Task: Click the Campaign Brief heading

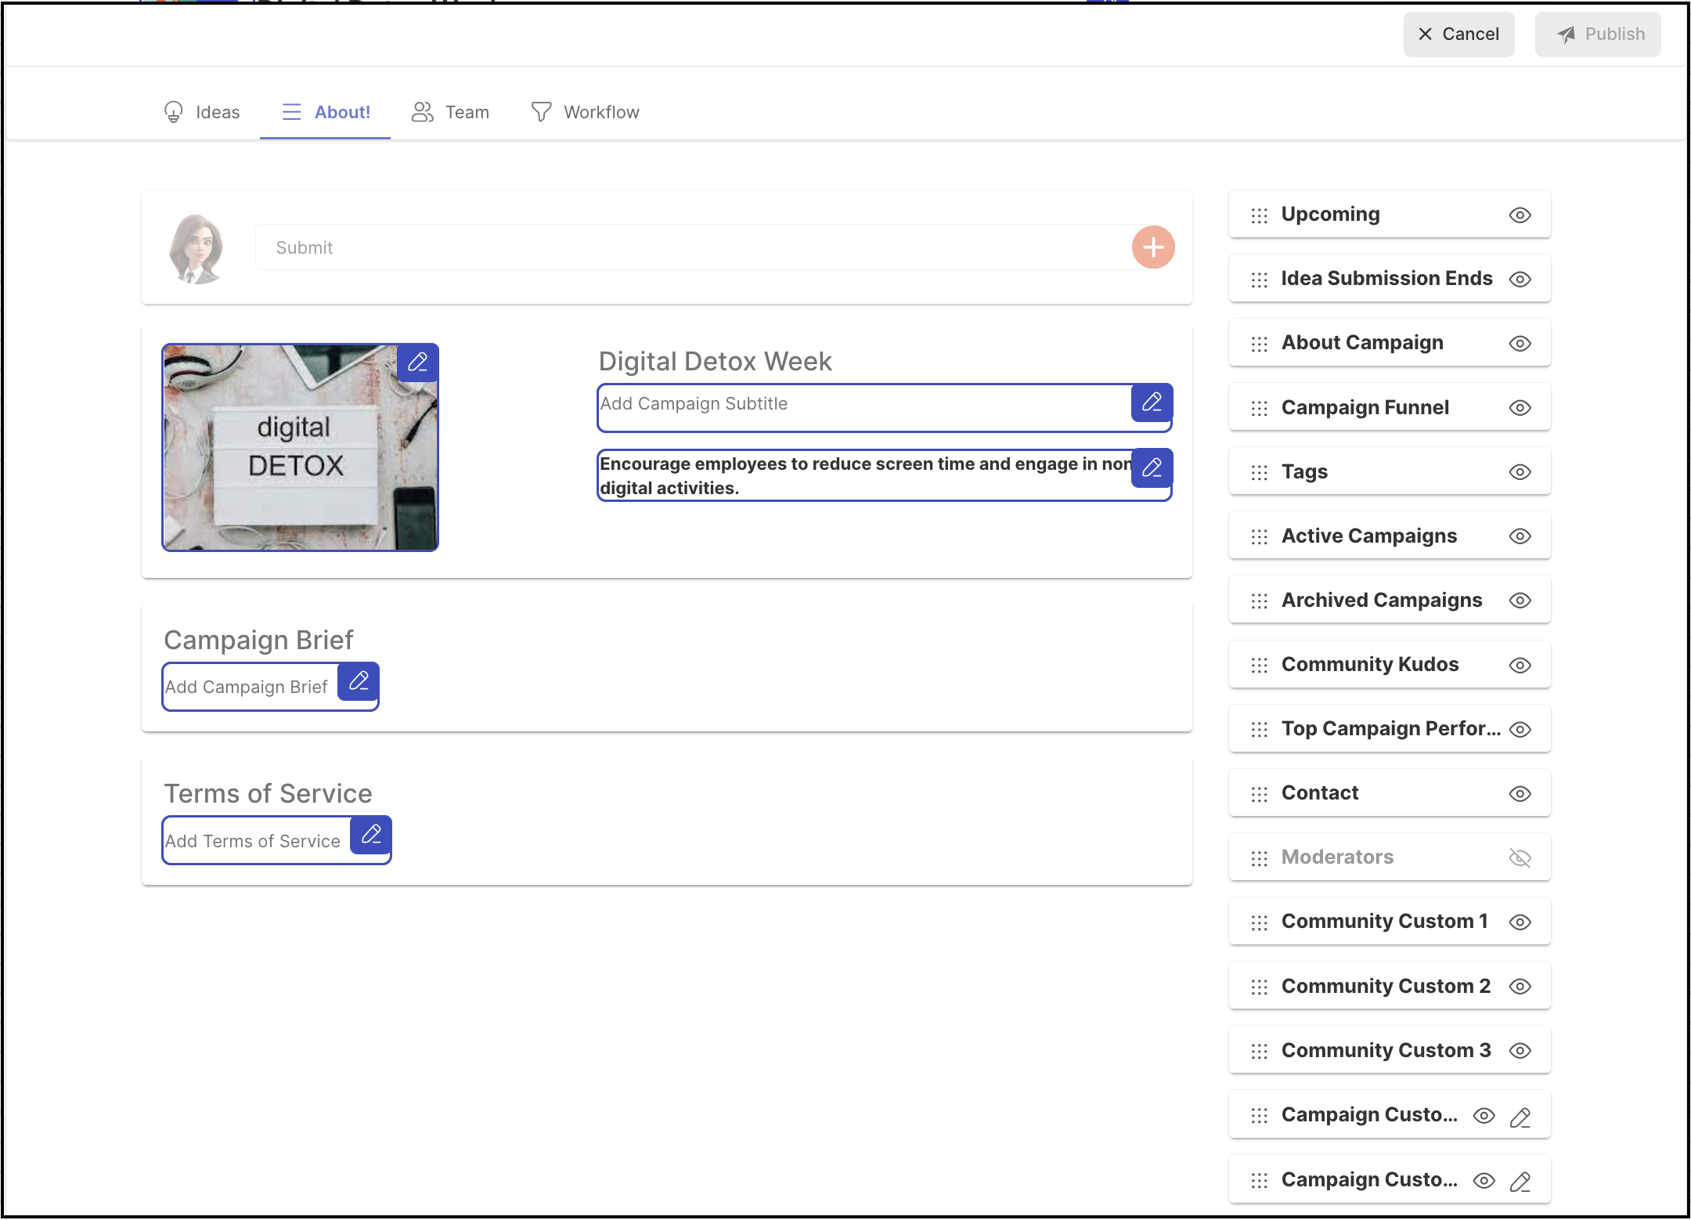Action: click(x=258, y=640)
